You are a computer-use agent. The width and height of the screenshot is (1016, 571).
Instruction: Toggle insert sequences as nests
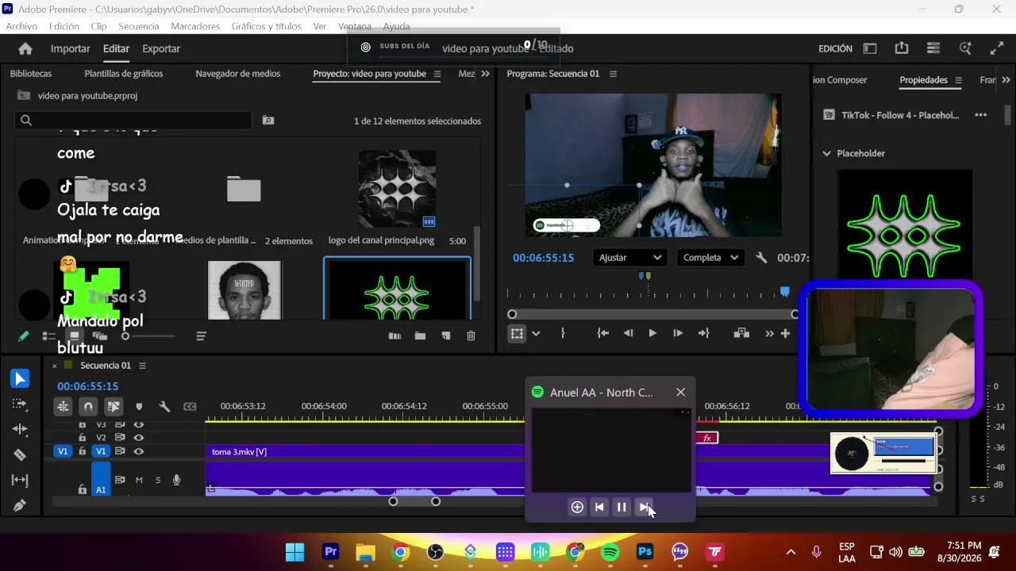(63, 407)
